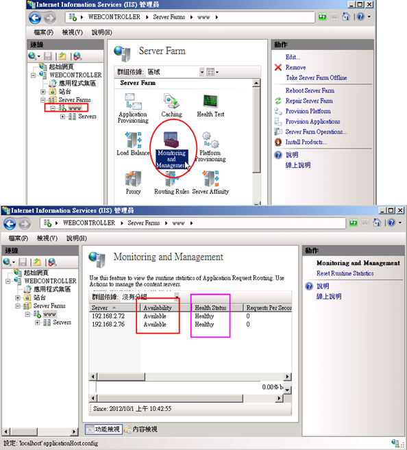Click home icon in upper window toolbar
Viewport: 407px width, 450px height.
click(x=346, y=16)
